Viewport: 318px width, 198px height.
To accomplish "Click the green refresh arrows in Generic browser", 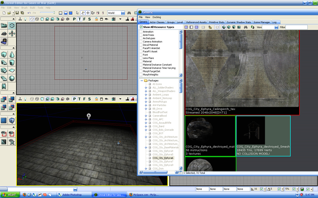I will (x=252, y=27).
